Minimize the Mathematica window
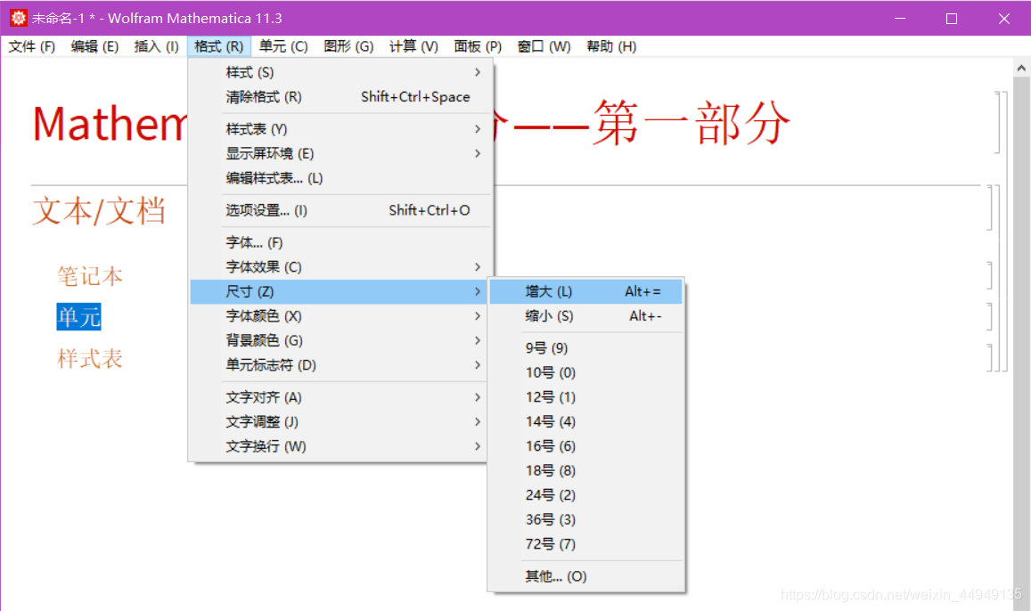Image resolution: width=1031 pixels, height=611 pixels. pos(900,19)
